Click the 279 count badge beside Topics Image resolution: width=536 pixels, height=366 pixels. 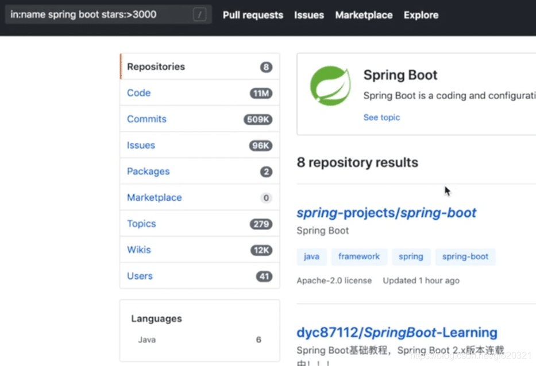click(261, 224)
